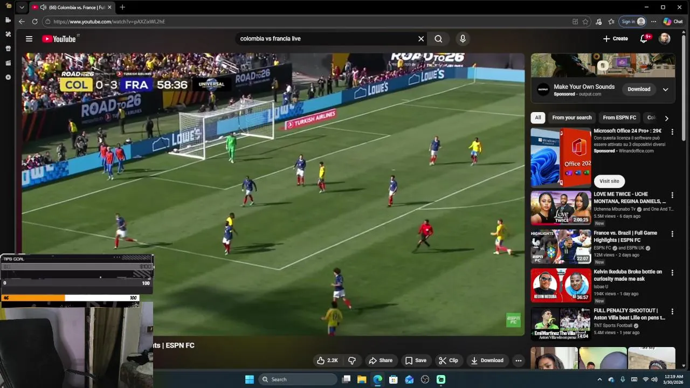The height and width of the screenshot is (388, 690).
Task: Open a new browser tab
Action: tap(122, 8)
